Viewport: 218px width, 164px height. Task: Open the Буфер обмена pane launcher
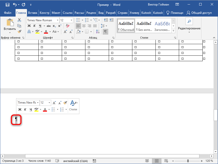[x=23, y=38]
